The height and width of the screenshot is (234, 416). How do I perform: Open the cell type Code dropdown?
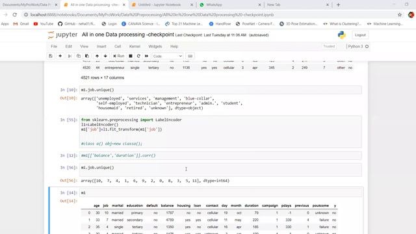(168, 57)
